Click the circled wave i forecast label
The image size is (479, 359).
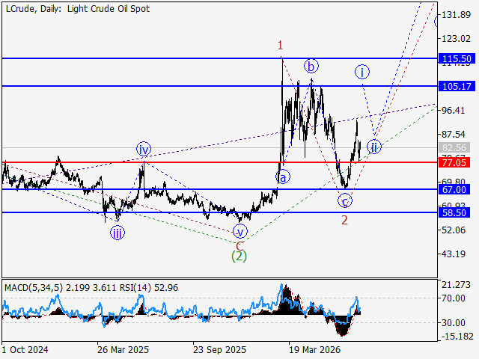(x=362, y=72)
